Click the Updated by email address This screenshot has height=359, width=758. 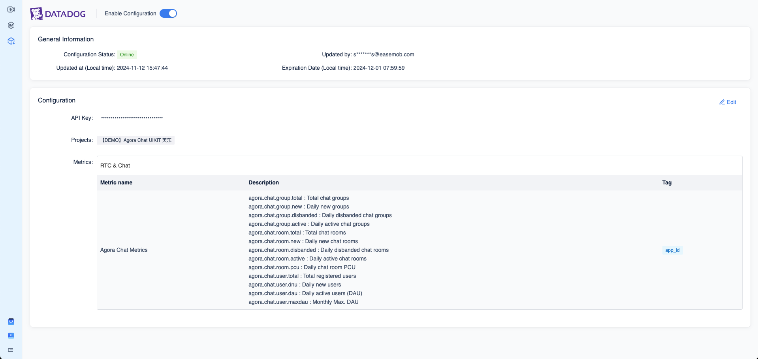pos(384,54)
